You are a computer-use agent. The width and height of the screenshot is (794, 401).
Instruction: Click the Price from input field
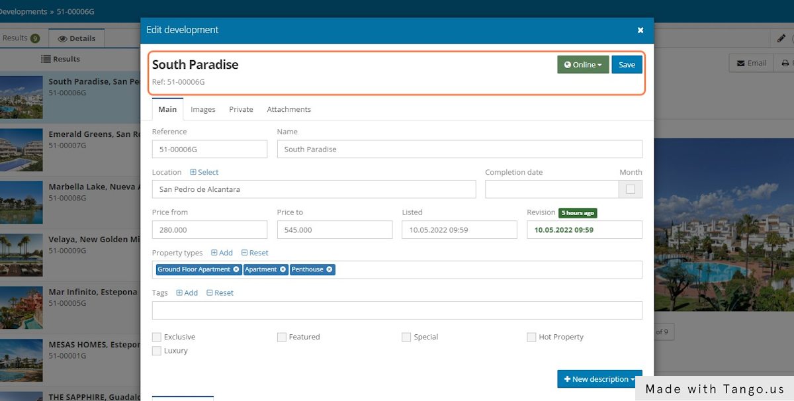(209, 230)
